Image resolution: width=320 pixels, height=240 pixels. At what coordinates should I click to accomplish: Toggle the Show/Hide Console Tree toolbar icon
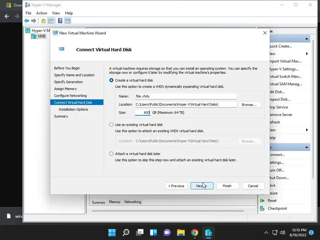51,21
